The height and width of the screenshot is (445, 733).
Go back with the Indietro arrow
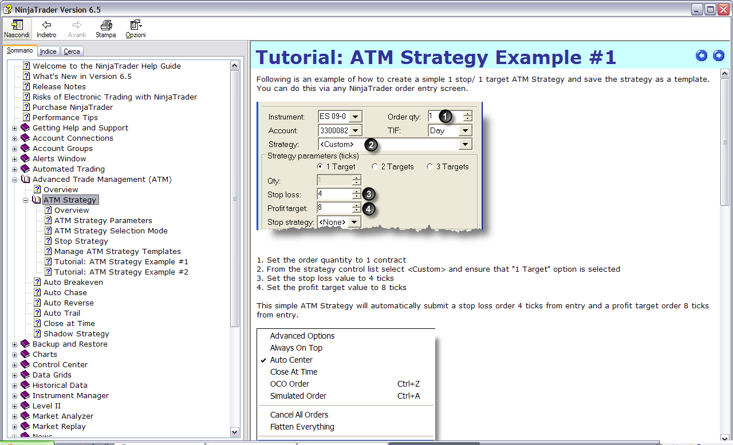[47, 29]
